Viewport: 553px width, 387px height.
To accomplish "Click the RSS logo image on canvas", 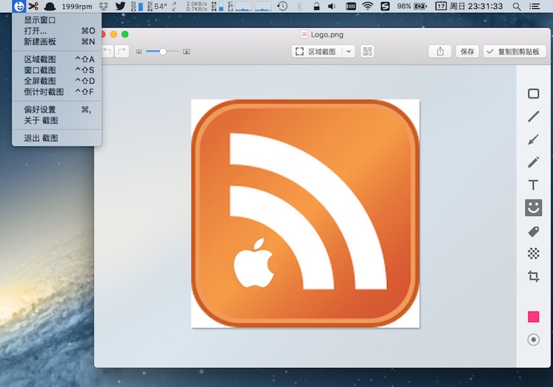I will [x=306, y=214].
